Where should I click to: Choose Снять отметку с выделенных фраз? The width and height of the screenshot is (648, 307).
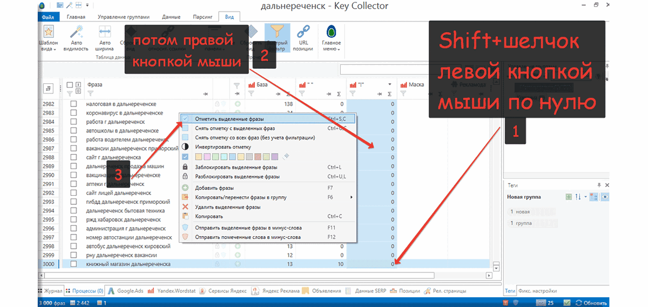[x=268, y=128]
